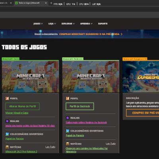Open Changes are coming to Minecoins news link

pos(87,150)
